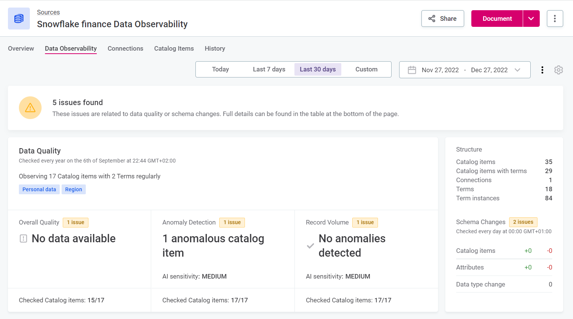The height and width of the screenshot is (319, 573).
Task: Keep Last 30 days selected in the range selector
Action: 317,69
